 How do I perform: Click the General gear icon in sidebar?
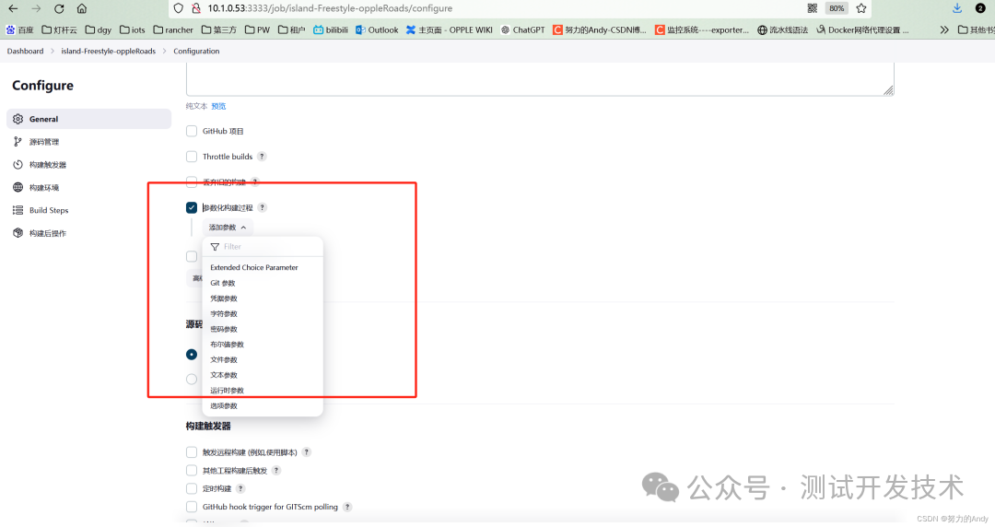pos(18,119)
